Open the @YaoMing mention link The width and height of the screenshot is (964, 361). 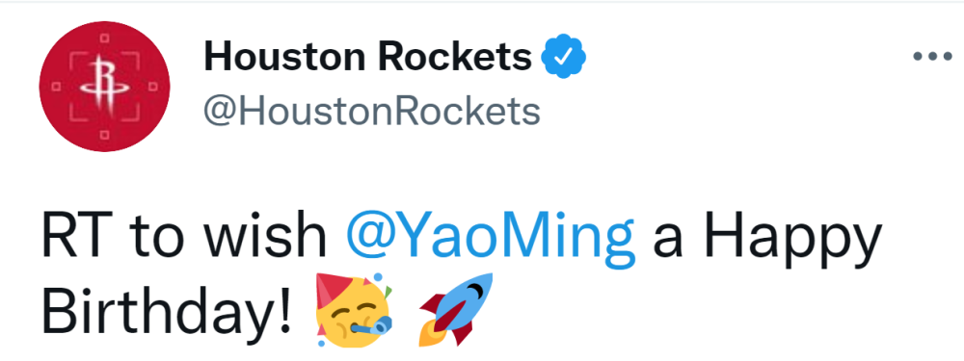coord(490,237)
